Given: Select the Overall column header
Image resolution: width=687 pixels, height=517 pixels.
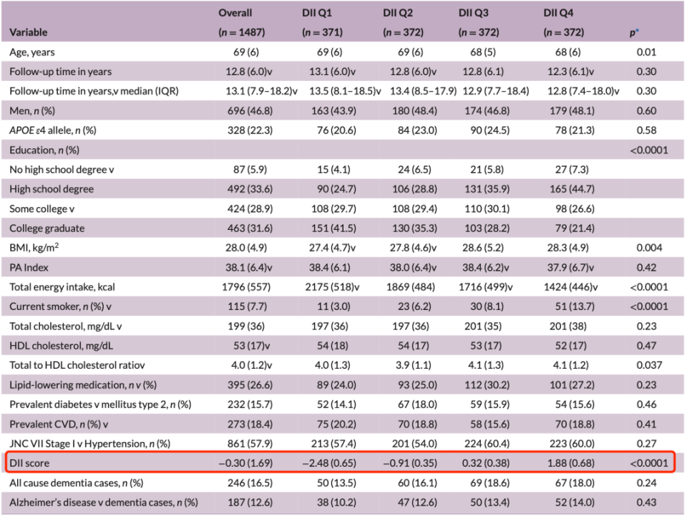Looking at the screenshot, I should click(235, 13).
